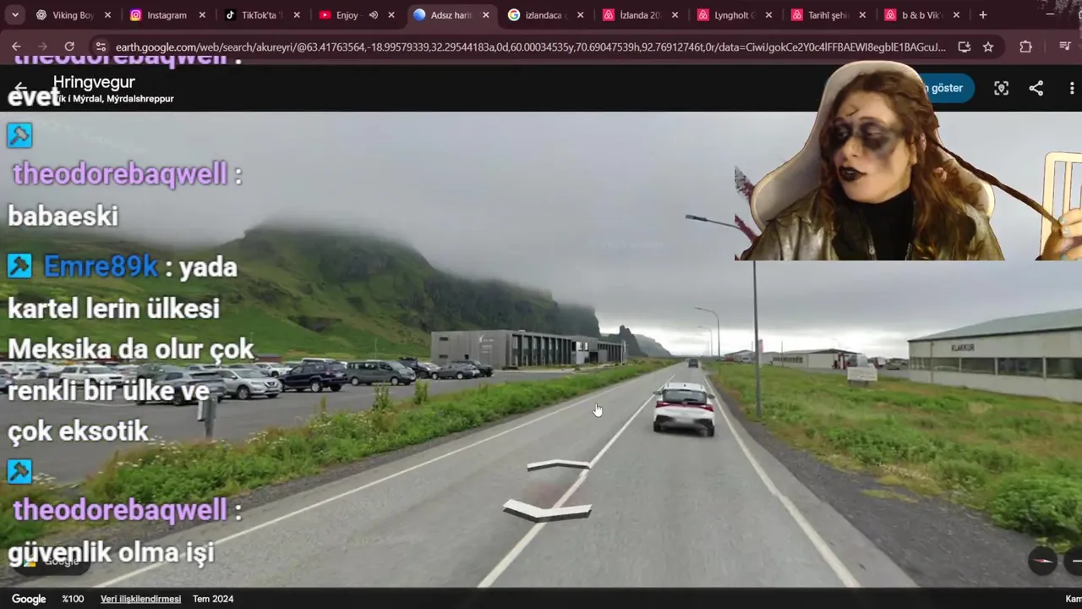Open the İzlanda 20 Airbnb tab
Screen dimensions: 1082x609
click(x=640, y=15)
